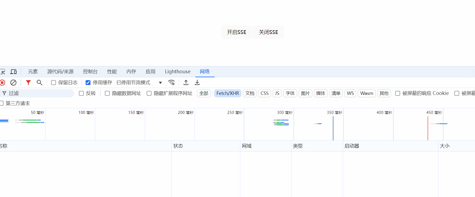Filter requests by WS
475x197 pixels.
[x=350, y=93]
